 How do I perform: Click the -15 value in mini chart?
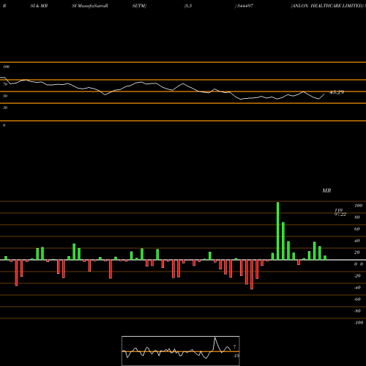(236, 356)
